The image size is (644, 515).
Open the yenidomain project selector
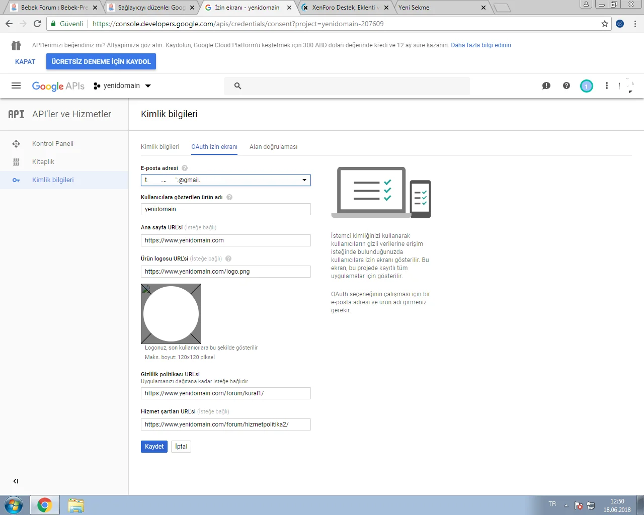[x=122, y=85]
